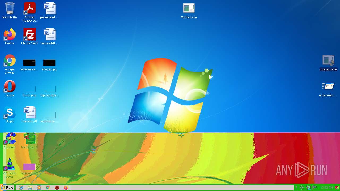Click Opera icon in taskbar

click(57, 188)
